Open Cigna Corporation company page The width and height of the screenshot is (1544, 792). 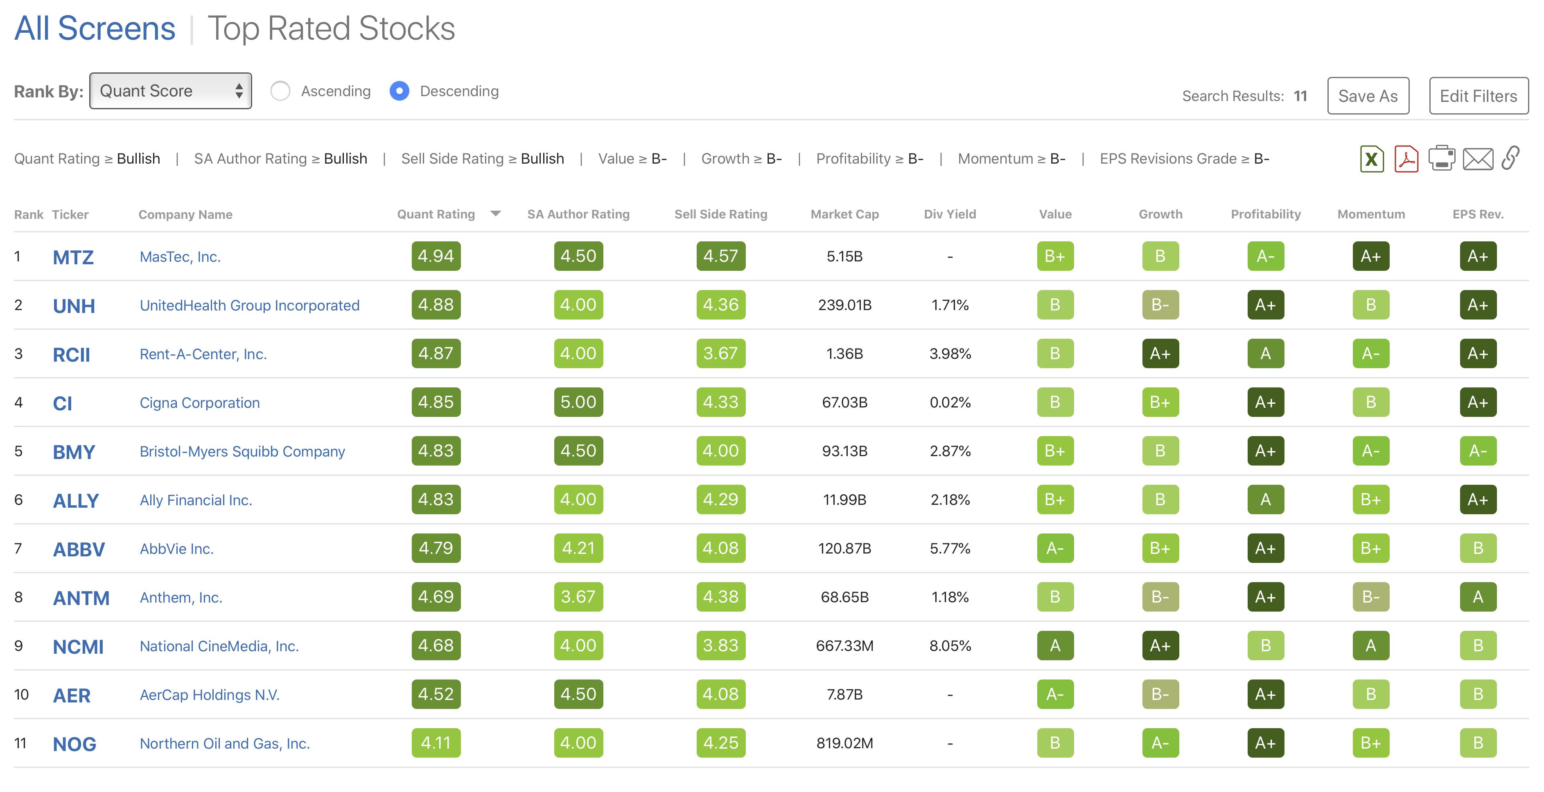point(200,403)
